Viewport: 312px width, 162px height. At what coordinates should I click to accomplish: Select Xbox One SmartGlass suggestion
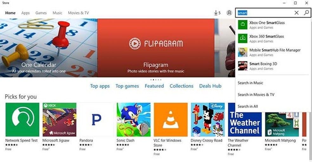tap(273, 25)
